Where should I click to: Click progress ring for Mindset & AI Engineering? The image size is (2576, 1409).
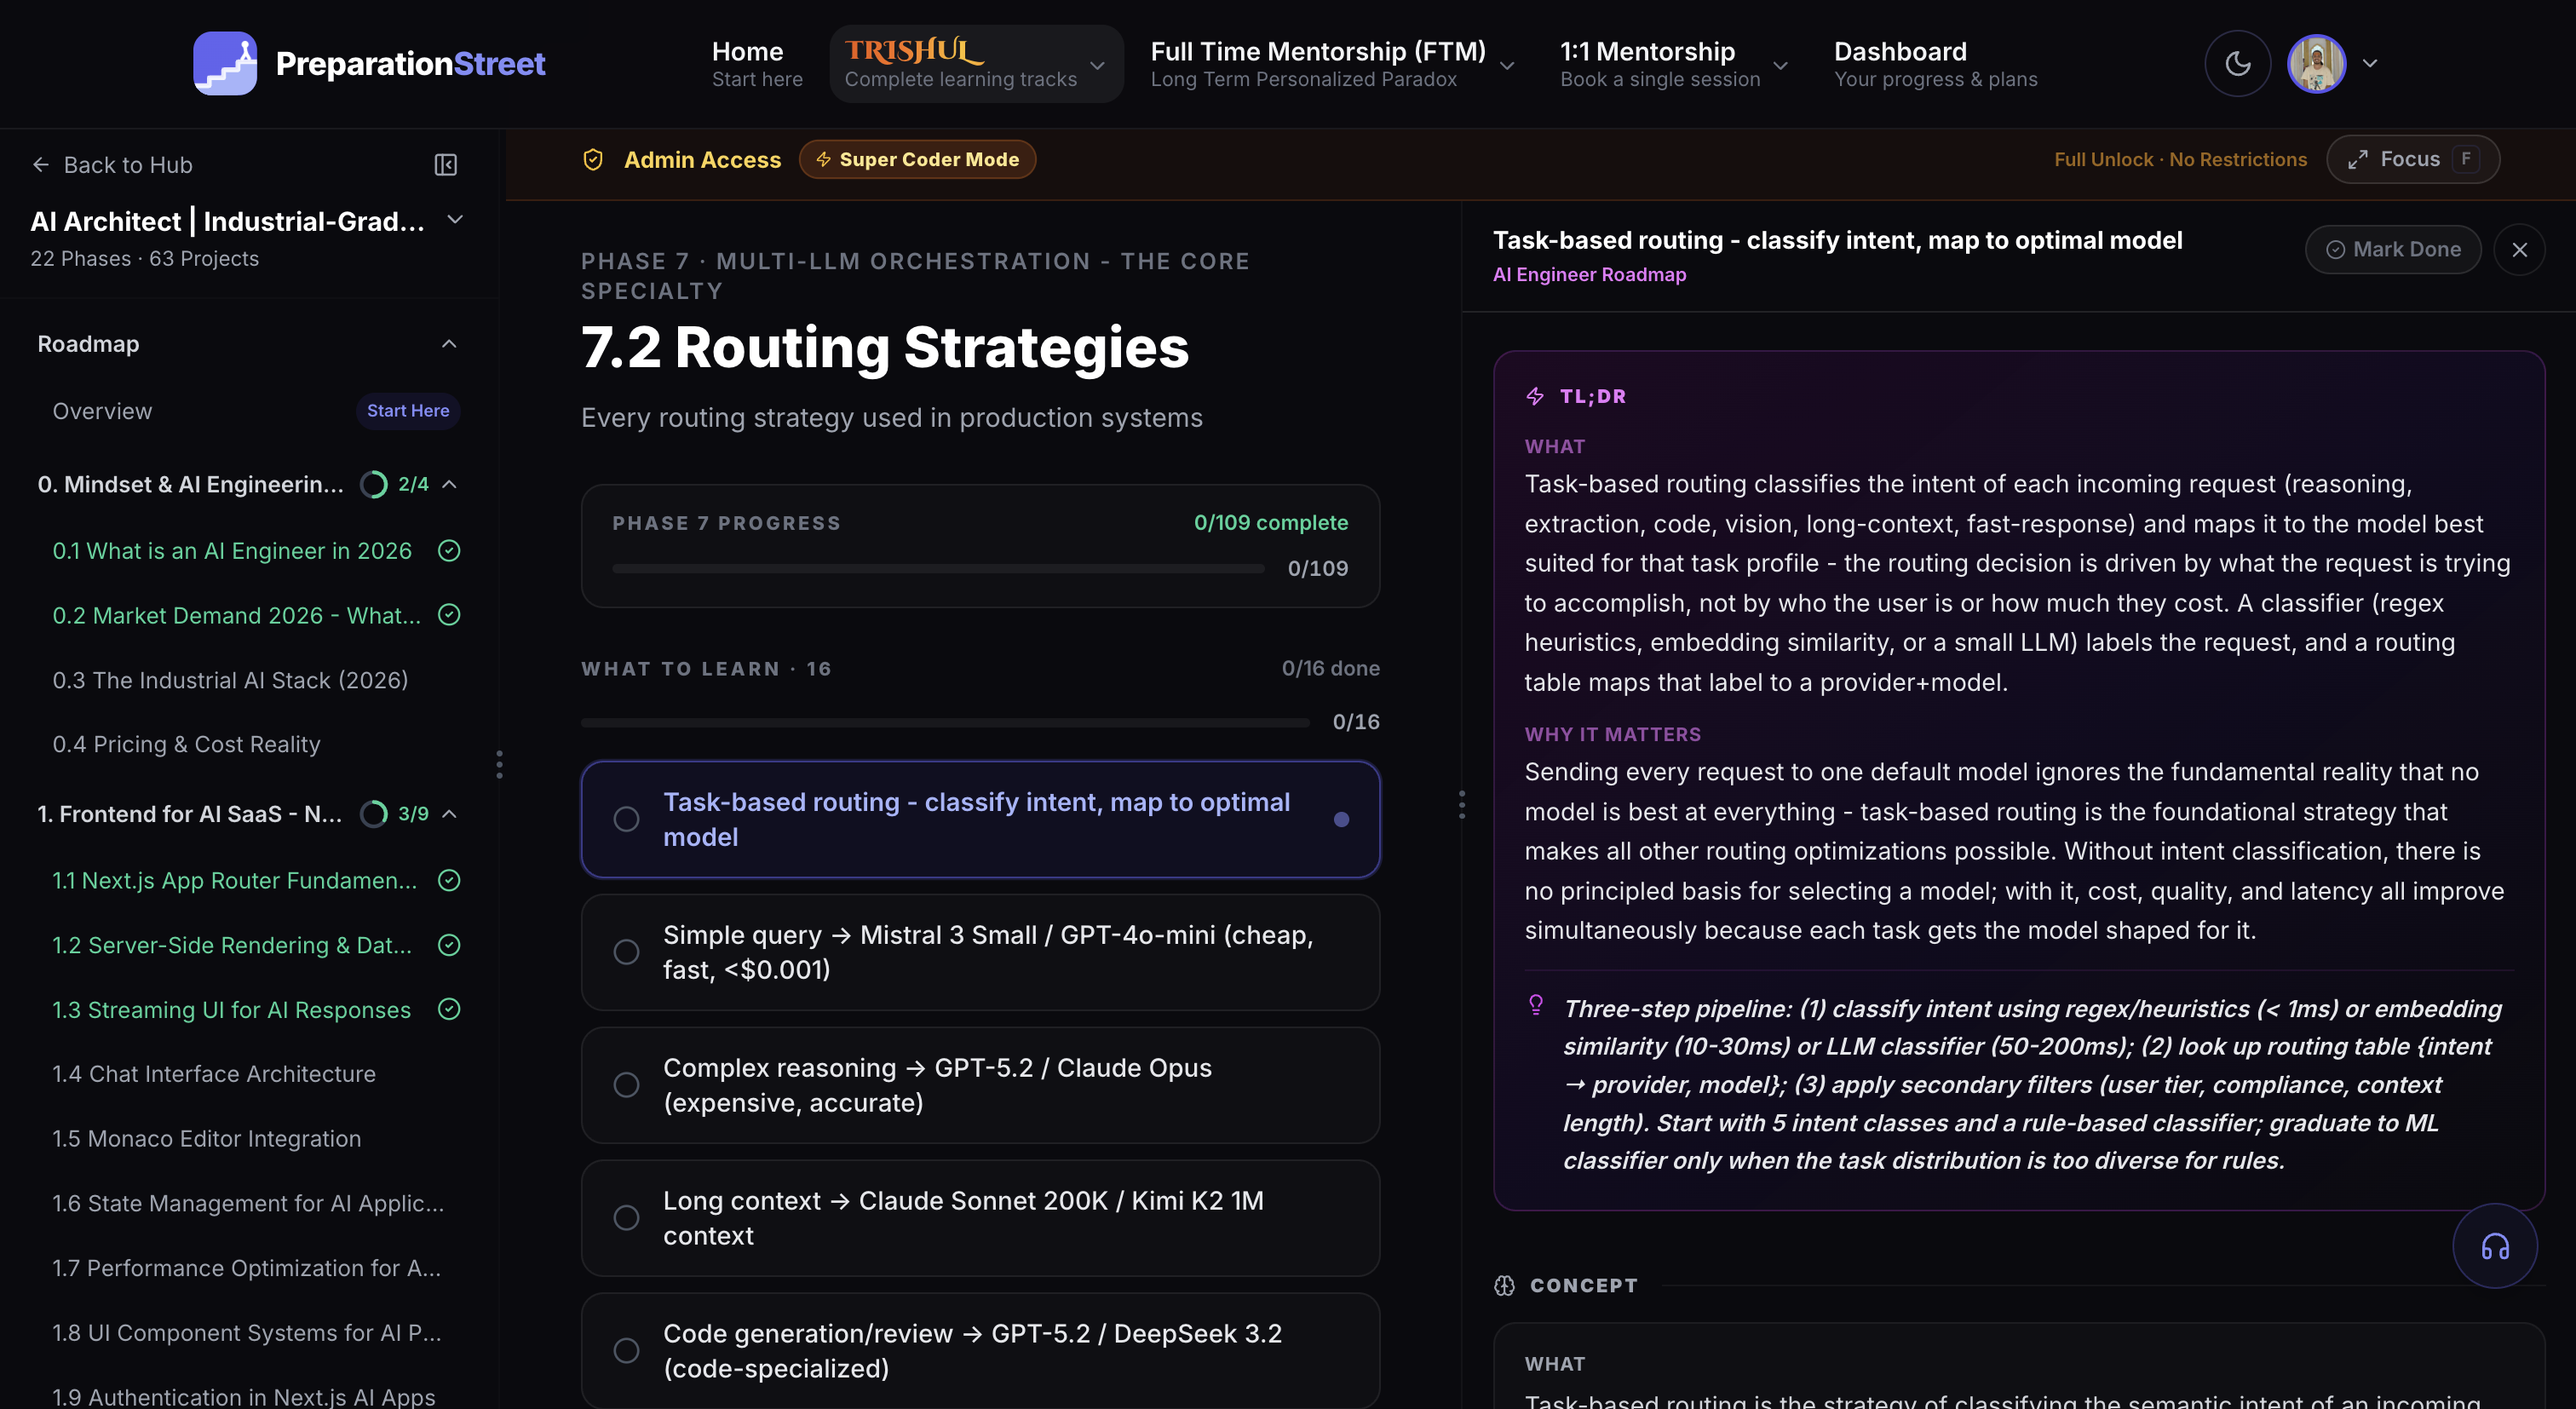tap(373, 485)
